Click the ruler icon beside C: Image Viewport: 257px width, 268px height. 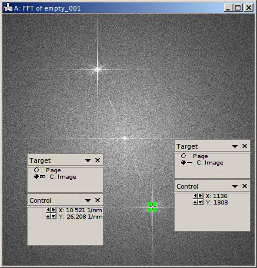coord(42,177)
